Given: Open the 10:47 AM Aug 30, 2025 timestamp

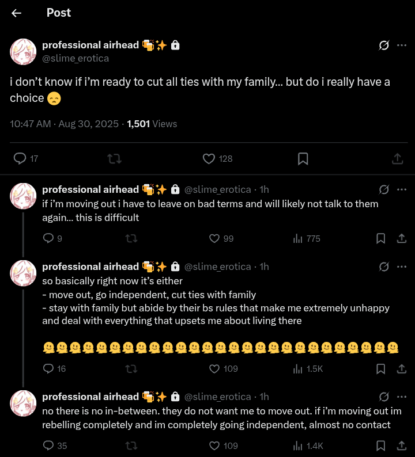Looking at the screenshot, I should [x=64, y=124].
